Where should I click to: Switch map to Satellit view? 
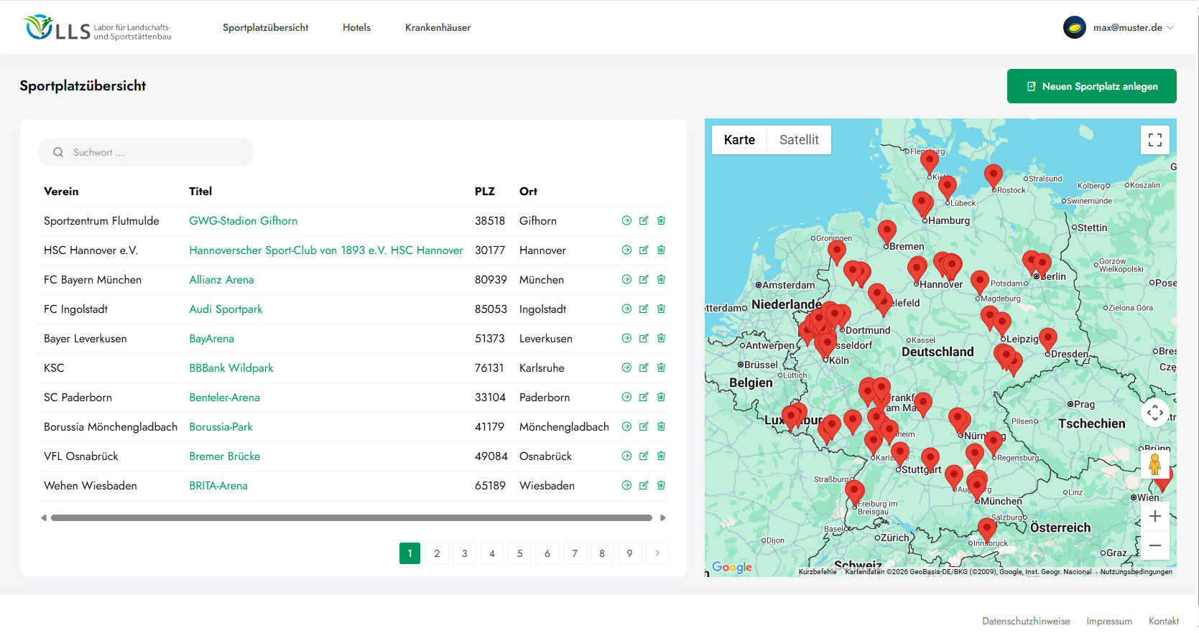coord(799,140)
